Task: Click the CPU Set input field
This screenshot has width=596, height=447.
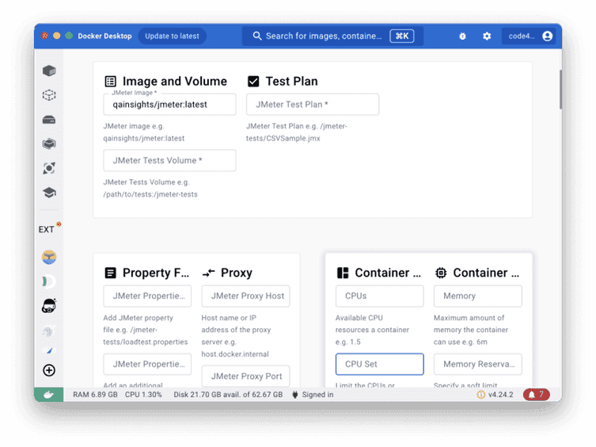Action: coord(380,365)
